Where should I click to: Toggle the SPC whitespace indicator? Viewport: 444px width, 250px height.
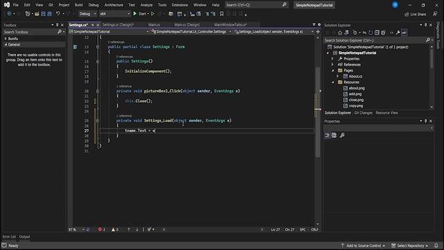[302, 230]
